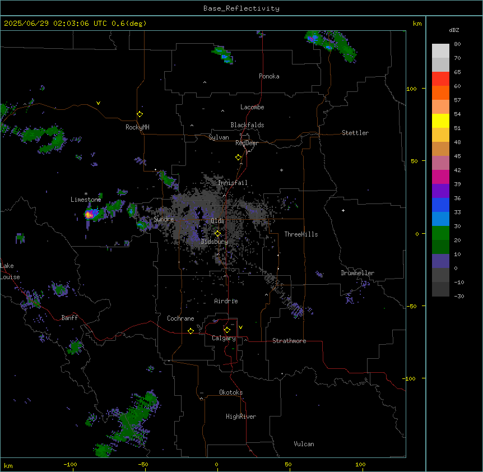The width and height of the screenshot is (483, 472).
Task: Click the Sundre town label
Action: 164,219
